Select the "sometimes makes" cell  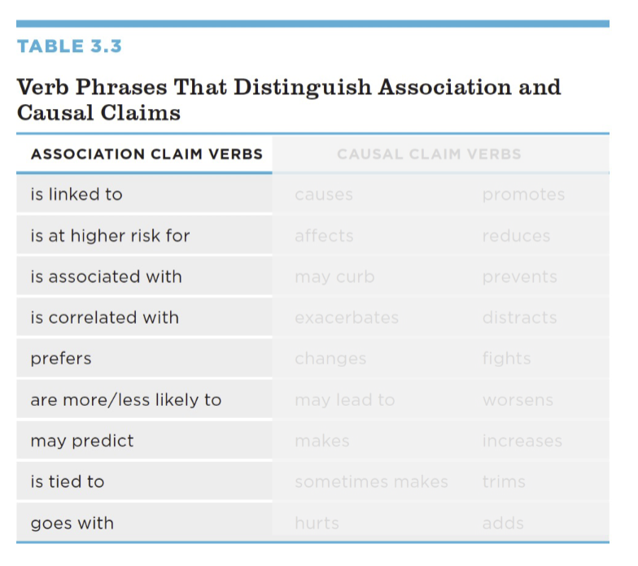pyautogui.click(x=371, y=481)
